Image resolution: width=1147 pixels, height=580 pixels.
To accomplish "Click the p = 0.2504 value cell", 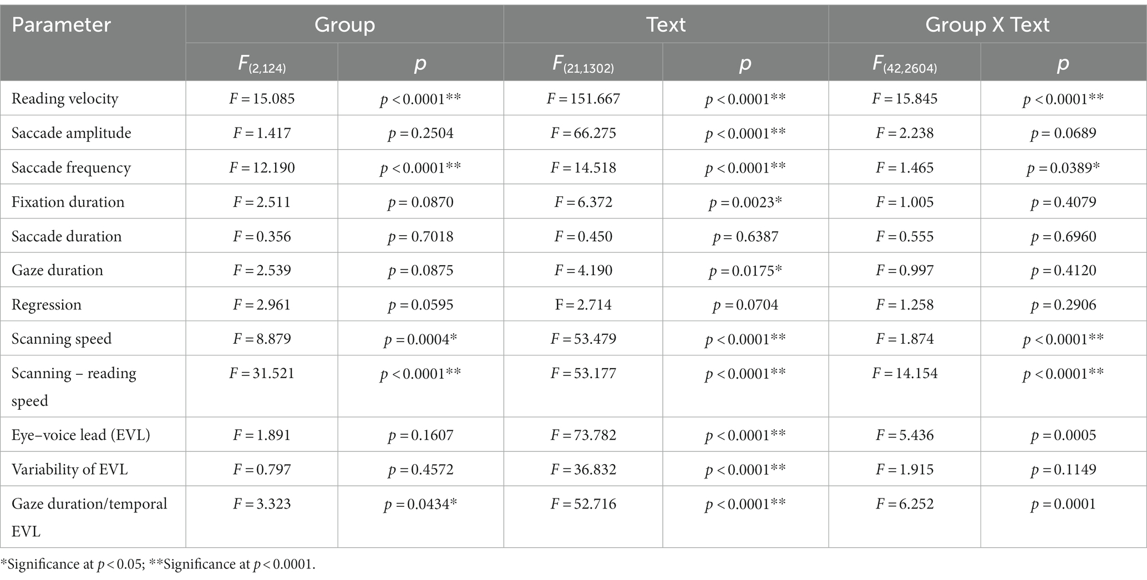I will pos(420,133).
